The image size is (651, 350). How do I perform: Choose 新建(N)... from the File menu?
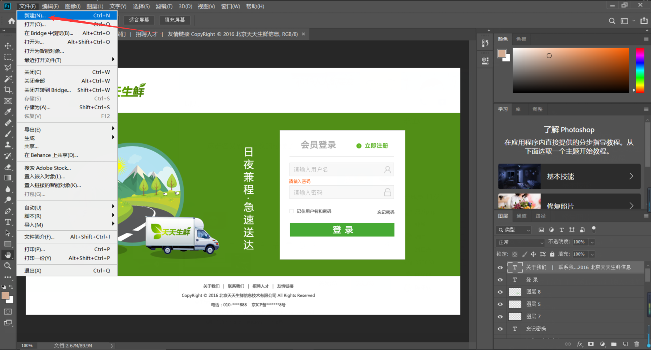point(67,16)
